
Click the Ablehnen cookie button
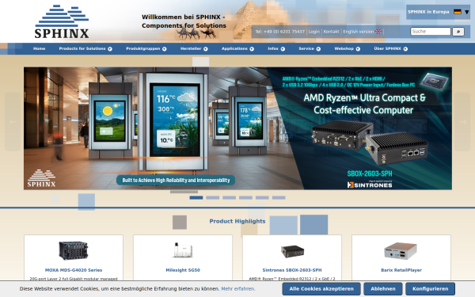point(383,289)
